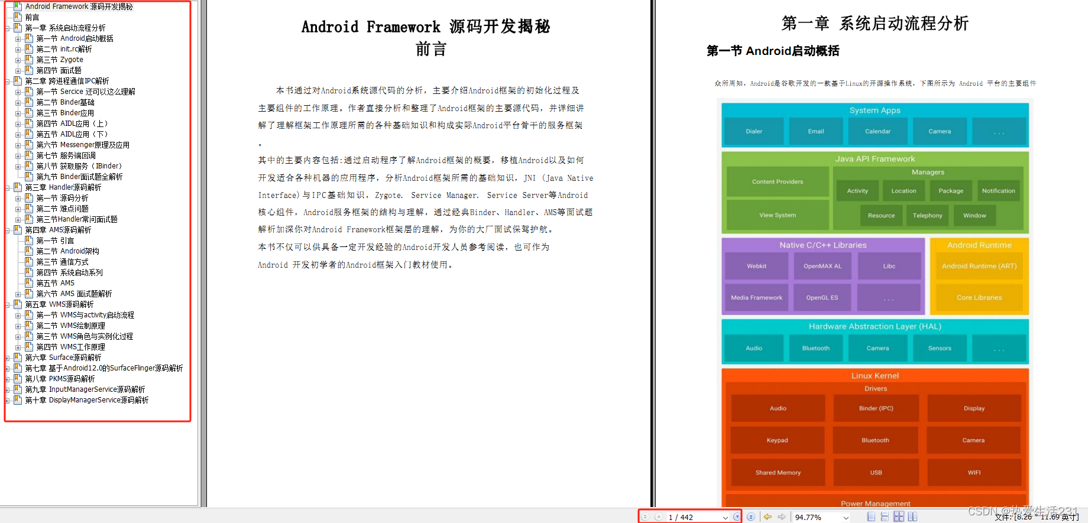Viewport: 1088px width, 523px height.
Task: Open bookmark 第一节 源码分析
Action: click(x=62, y=198)
